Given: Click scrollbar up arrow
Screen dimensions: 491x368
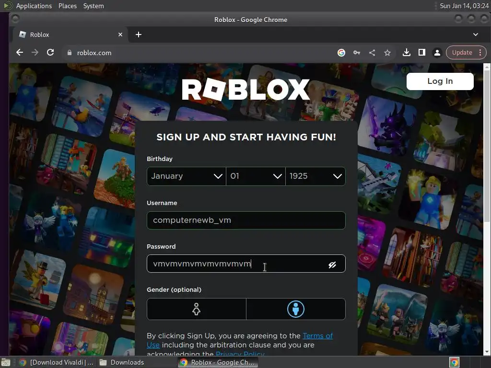Looking at the screenshot, I should [x=487, y=67].
